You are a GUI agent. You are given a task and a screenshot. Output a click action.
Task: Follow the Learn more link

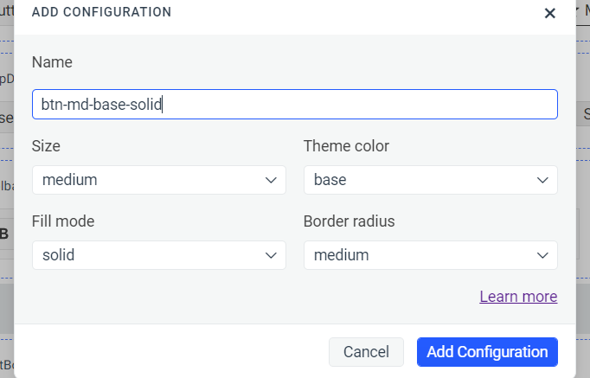(518, 297)
